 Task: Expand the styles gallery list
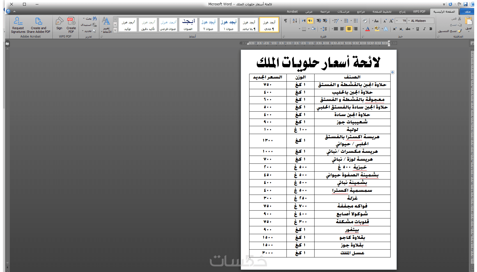115,30
